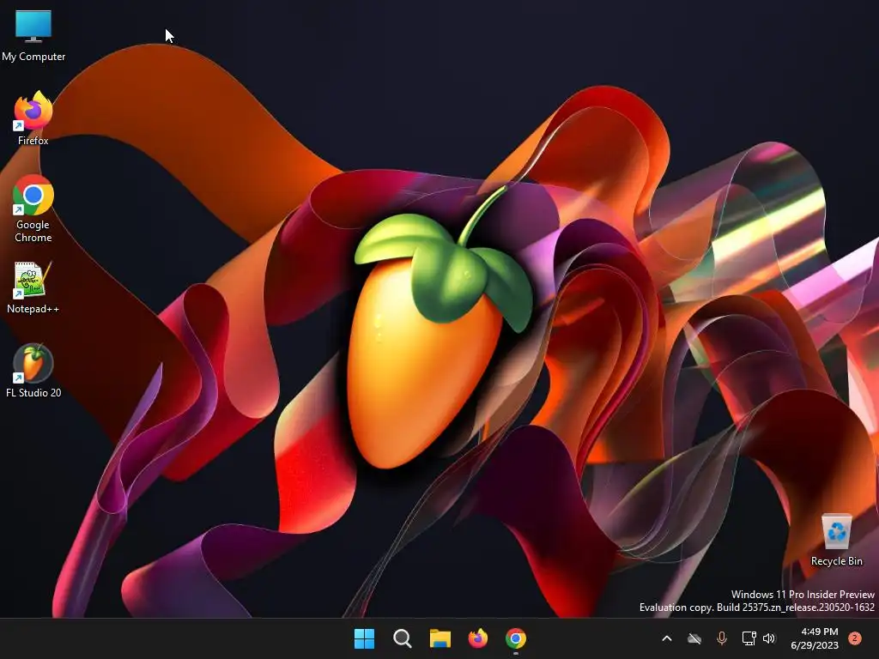Click the microphone tray icon
This screenshot has width=879, height=659.
click(x=722, y=638)
